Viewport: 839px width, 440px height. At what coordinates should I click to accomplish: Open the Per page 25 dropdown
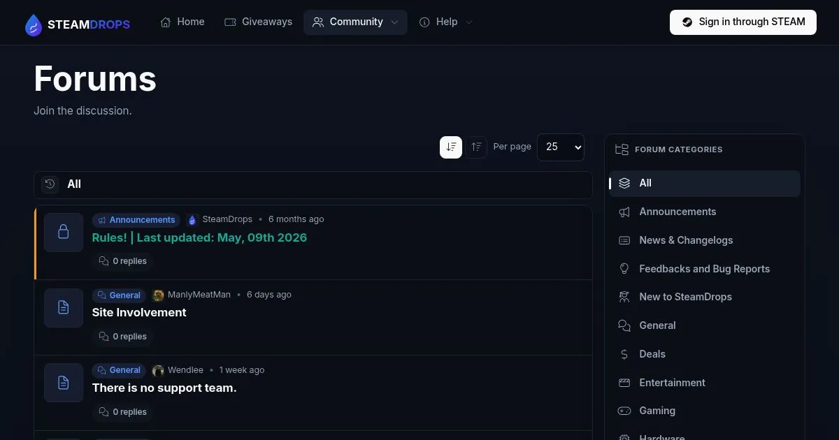point(560,147)
